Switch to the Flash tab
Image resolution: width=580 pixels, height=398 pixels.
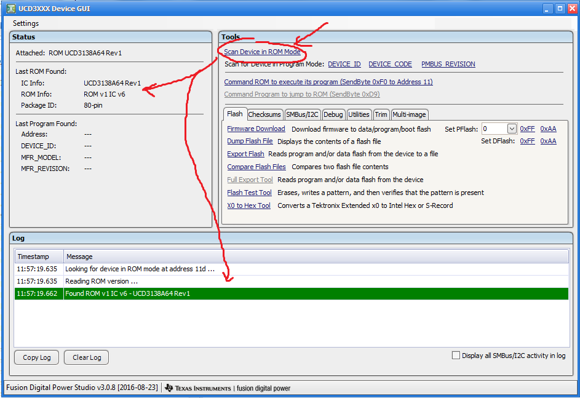tap(234, 114)
